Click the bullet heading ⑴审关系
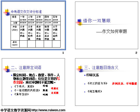140x112 pixels. click(93, 75)
